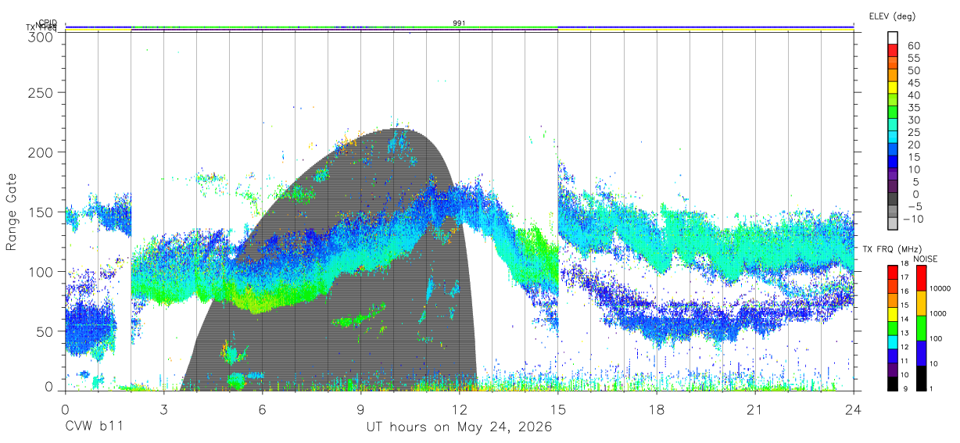Click the red top swatch of the NOISE colorbar
Screen dimensions: 960x443
920,278
